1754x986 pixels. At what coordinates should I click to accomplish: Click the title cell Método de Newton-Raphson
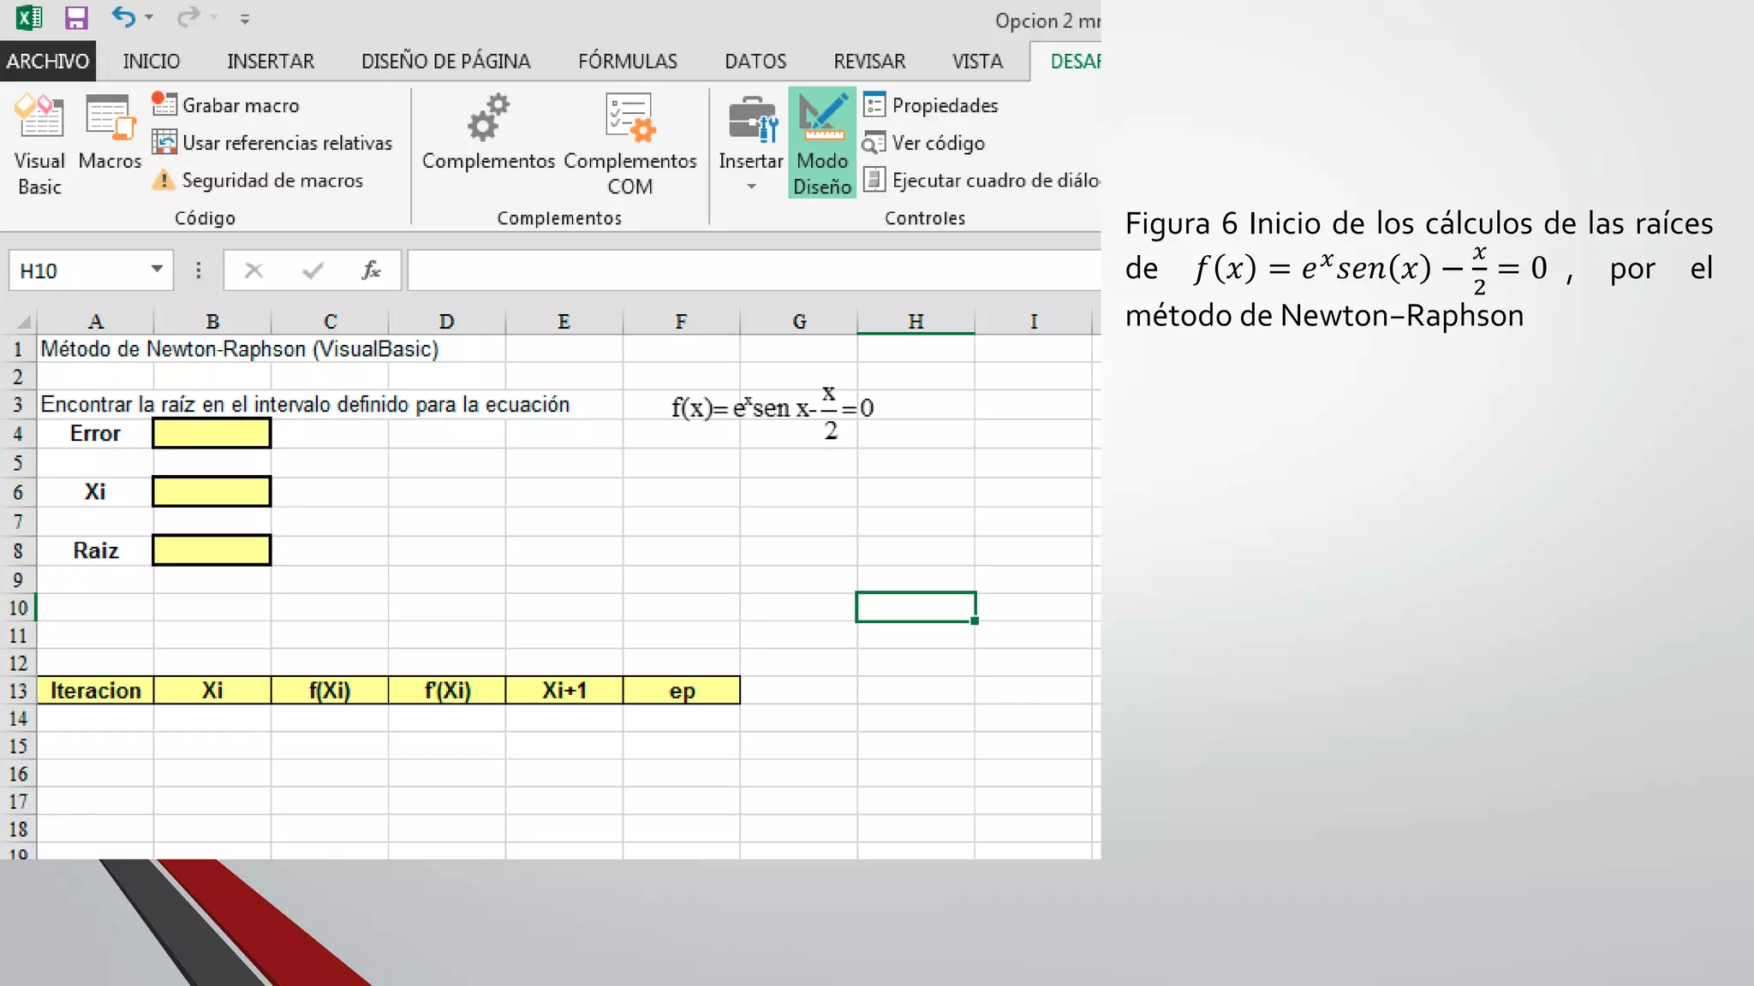(x=240, y=349)
